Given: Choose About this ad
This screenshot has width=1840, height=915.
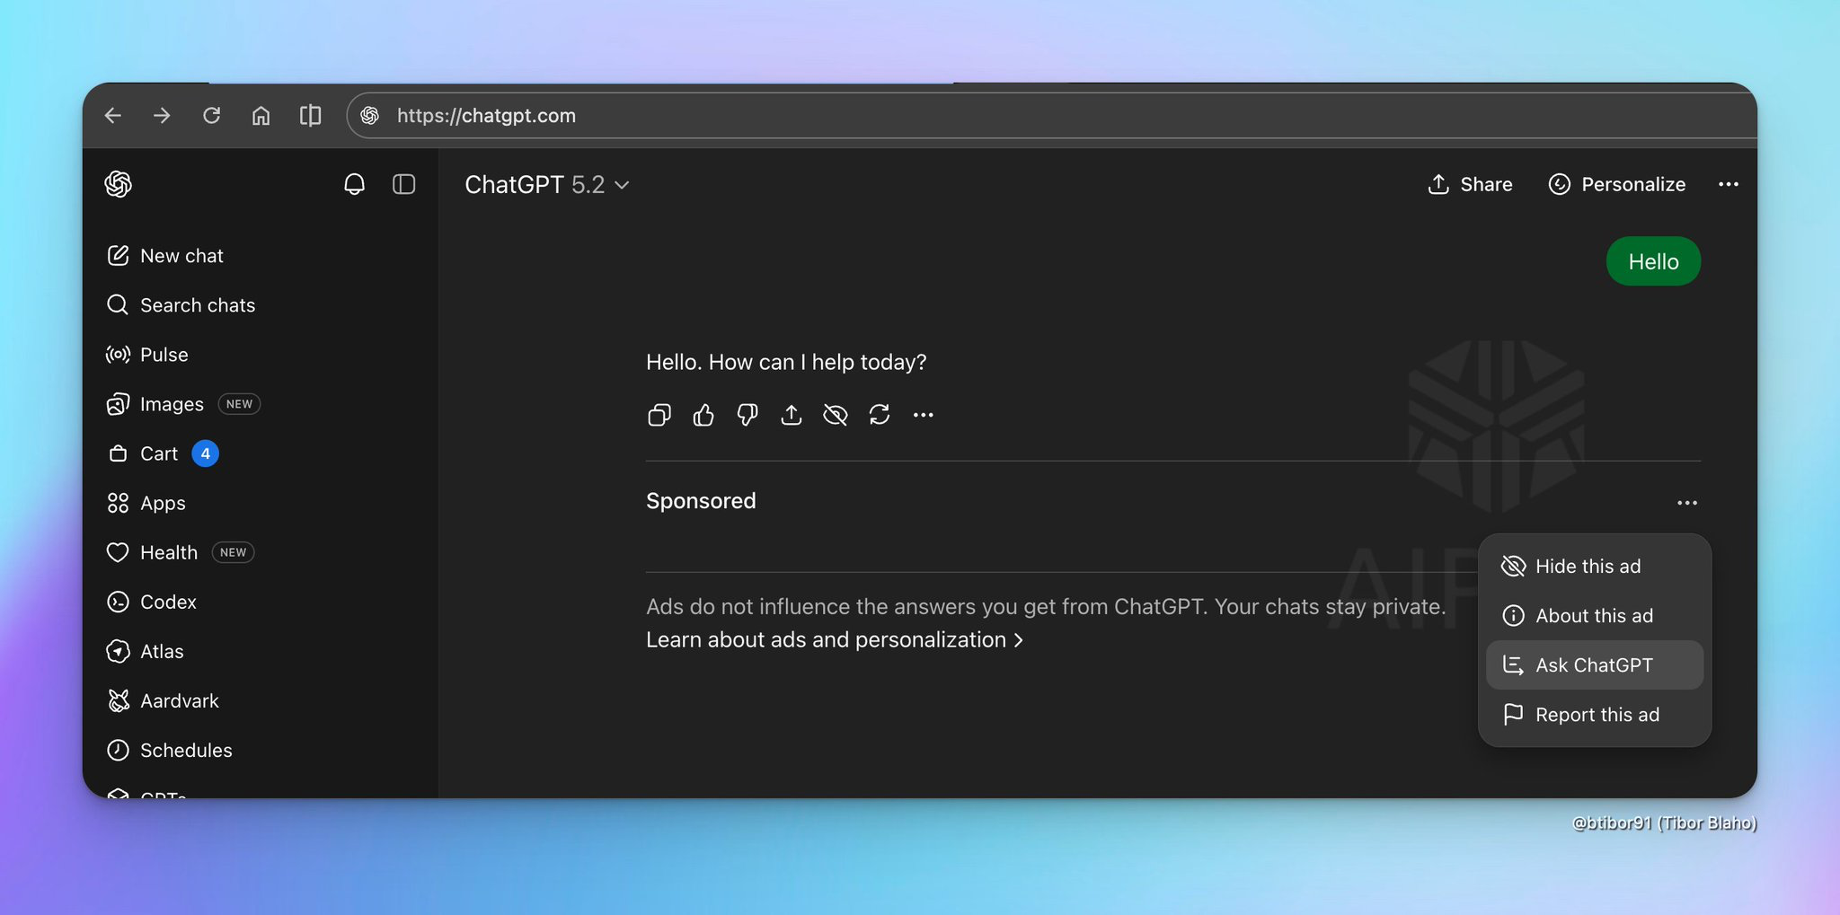Looking at the screenshot, I should pos(1595,616).
